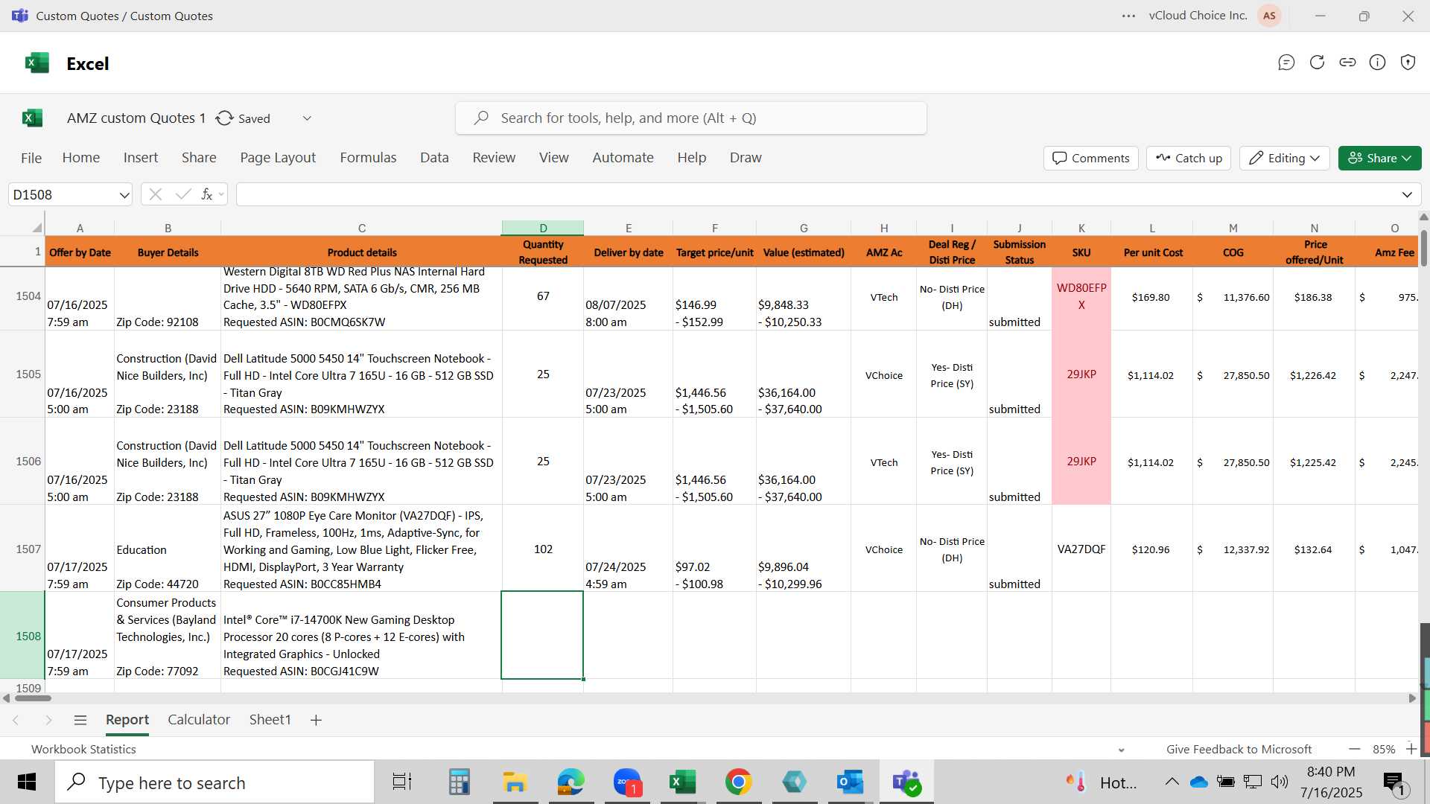Switch to the Sheet1 tab

point(270,720)
